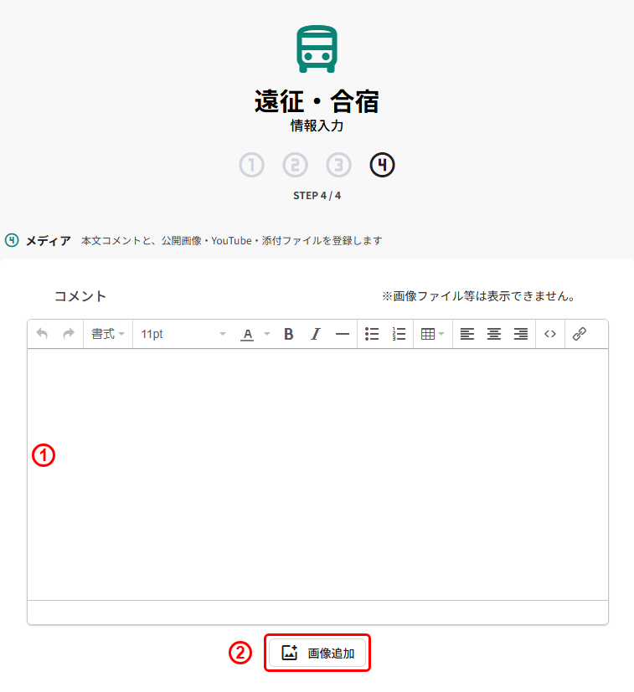Create a bulleted list
The image size is (634, 692).
372,334
